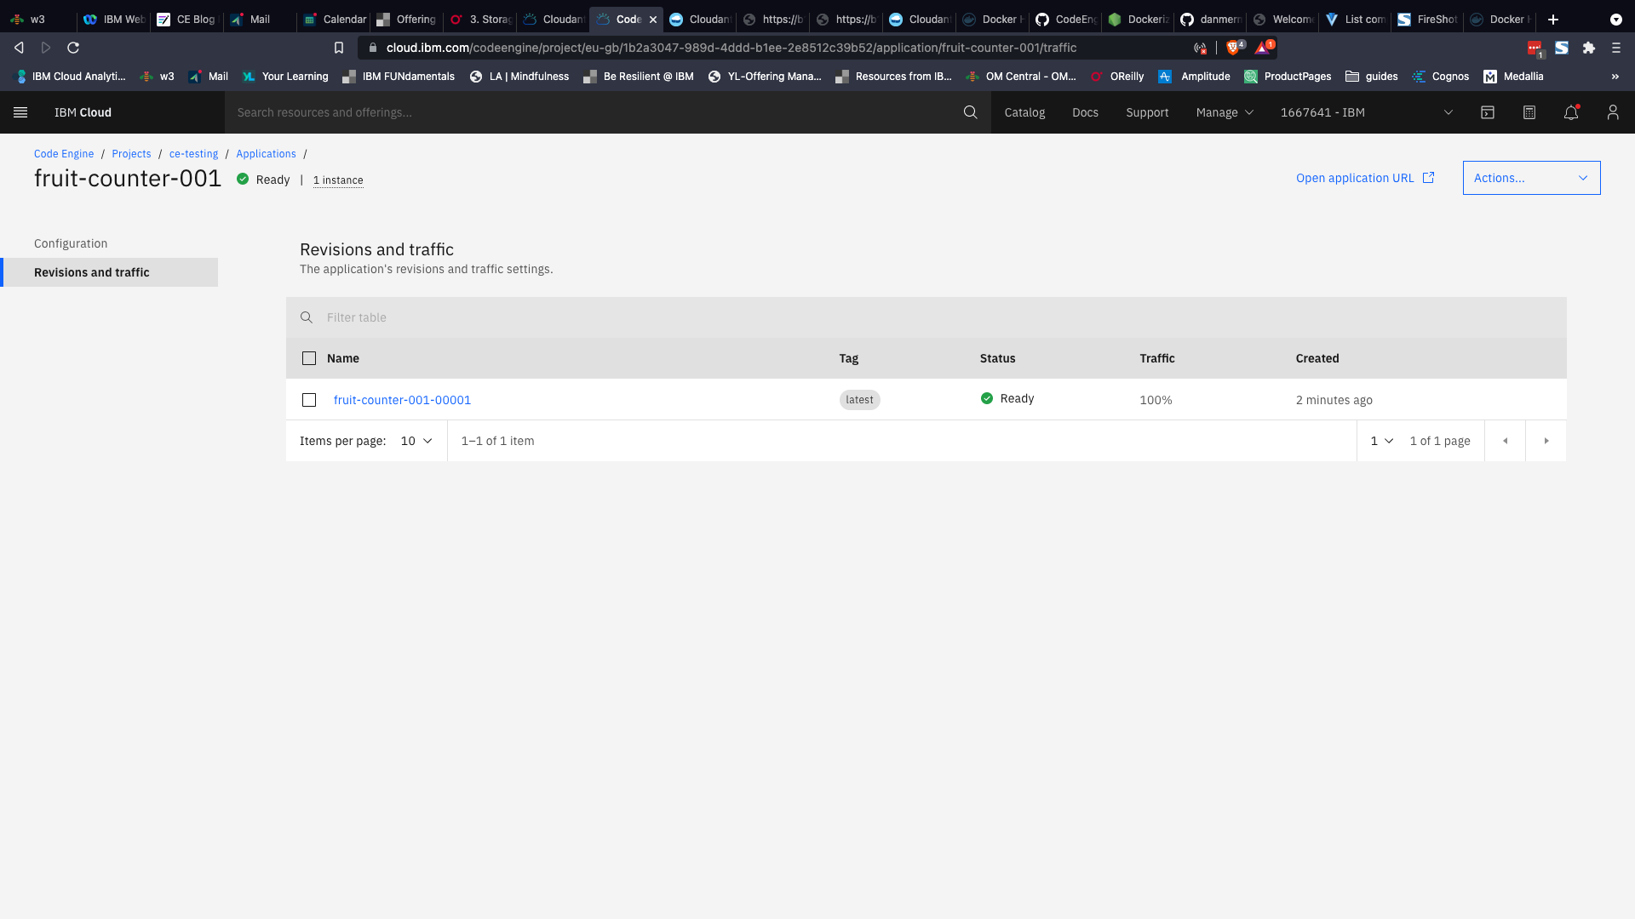
Task: Open the Brave shields icon
Action: pos(1234,48)
